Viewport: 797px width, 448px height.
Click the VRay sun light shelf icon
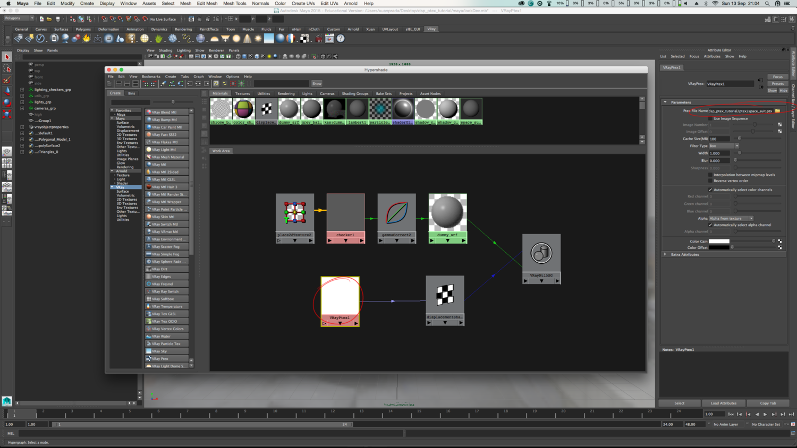coord(258,38)
